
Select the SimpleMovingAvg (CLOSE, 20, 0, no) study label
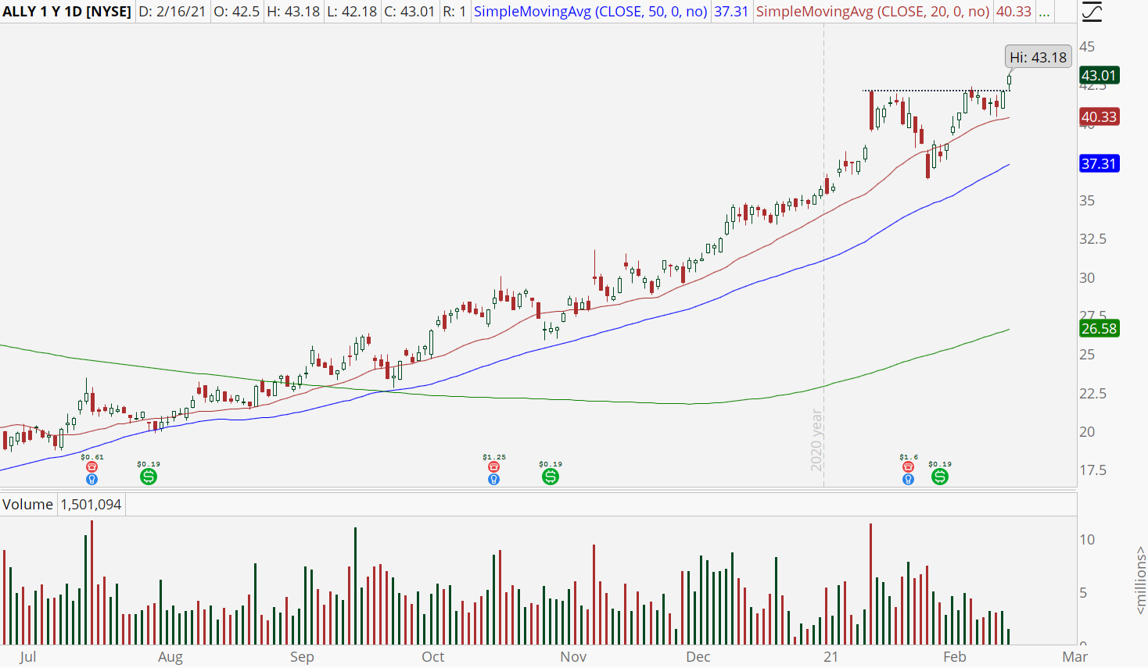[x=873, y=12]
